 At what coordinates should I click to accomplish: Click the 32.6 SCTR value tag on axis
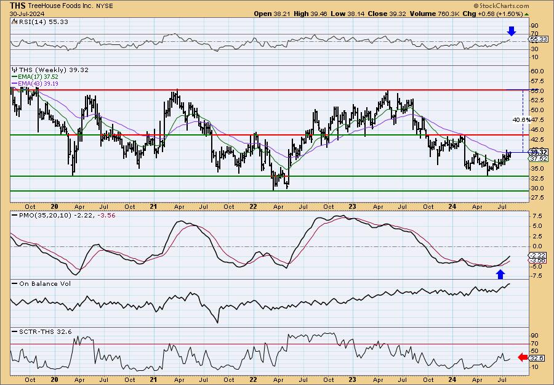tap(537, 358)
